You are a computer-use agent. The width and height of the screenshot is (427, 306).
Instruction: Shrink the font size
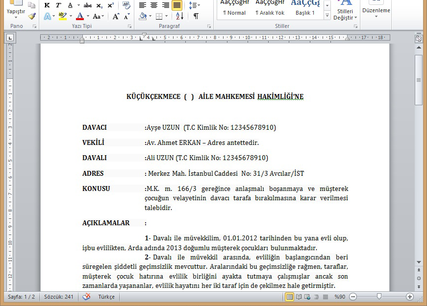point(126,16)
